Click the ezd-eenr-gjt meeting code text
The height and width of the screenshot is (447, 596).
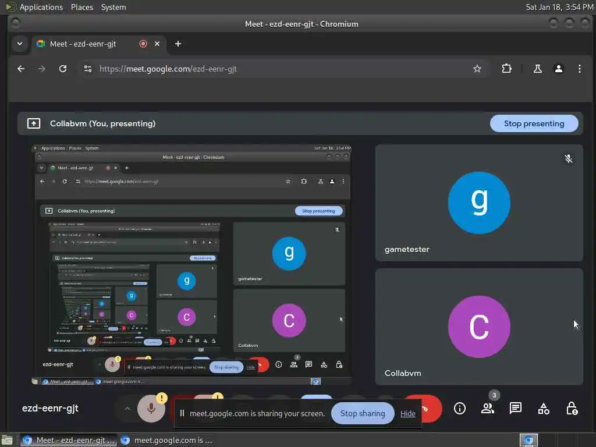click(50, 408)
